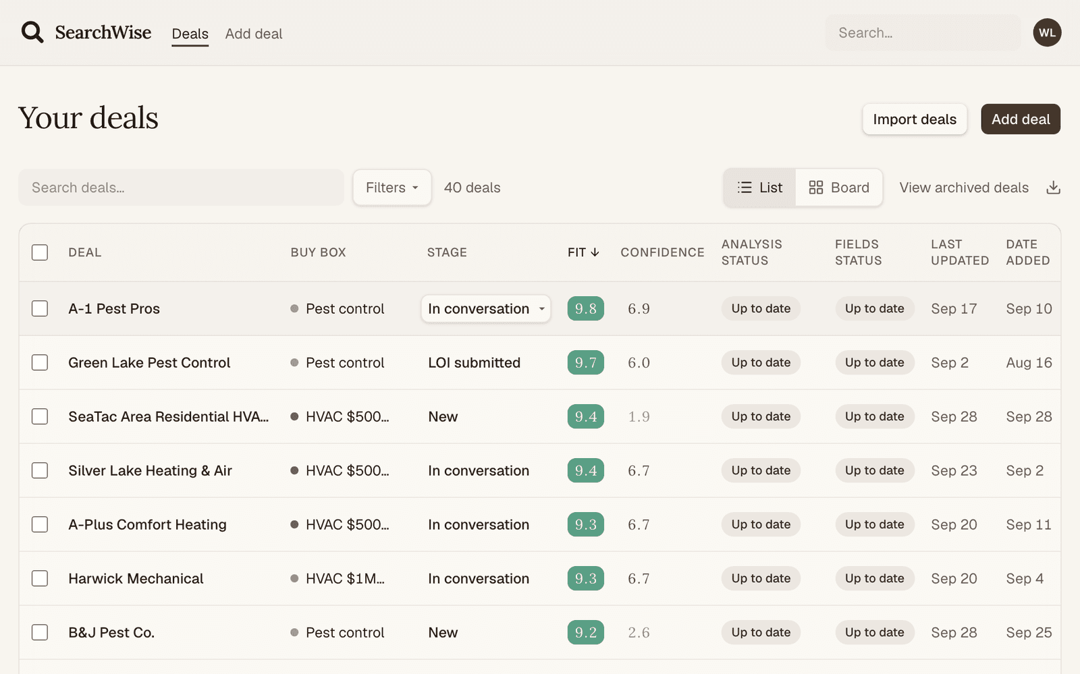Open the A-Plus Comfort Heating deal
This screenshot has height=674, width=1080.
(147, 524)
